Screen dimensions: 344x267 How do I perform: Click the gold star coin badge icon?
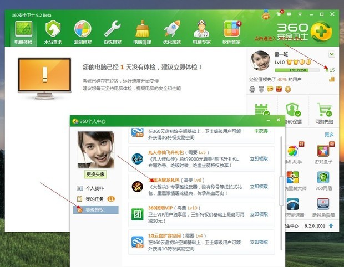pyautogui.click(x=288, y=89)
